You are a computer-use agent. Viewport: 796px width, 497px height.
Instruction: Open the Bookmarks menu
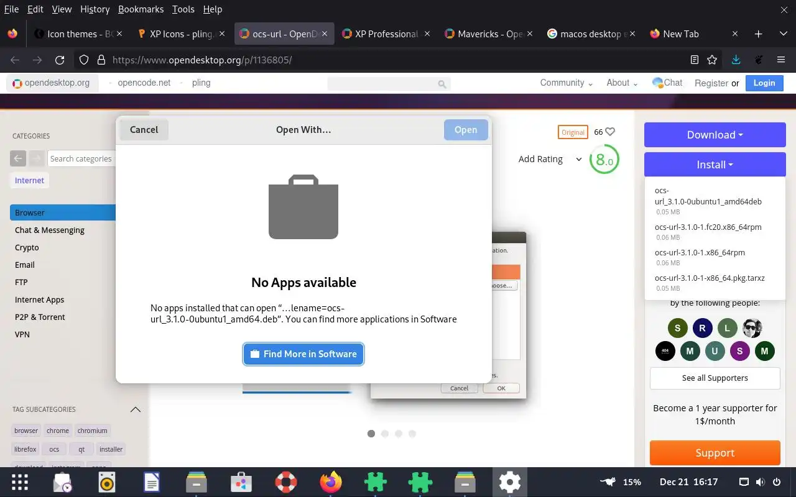141,9
